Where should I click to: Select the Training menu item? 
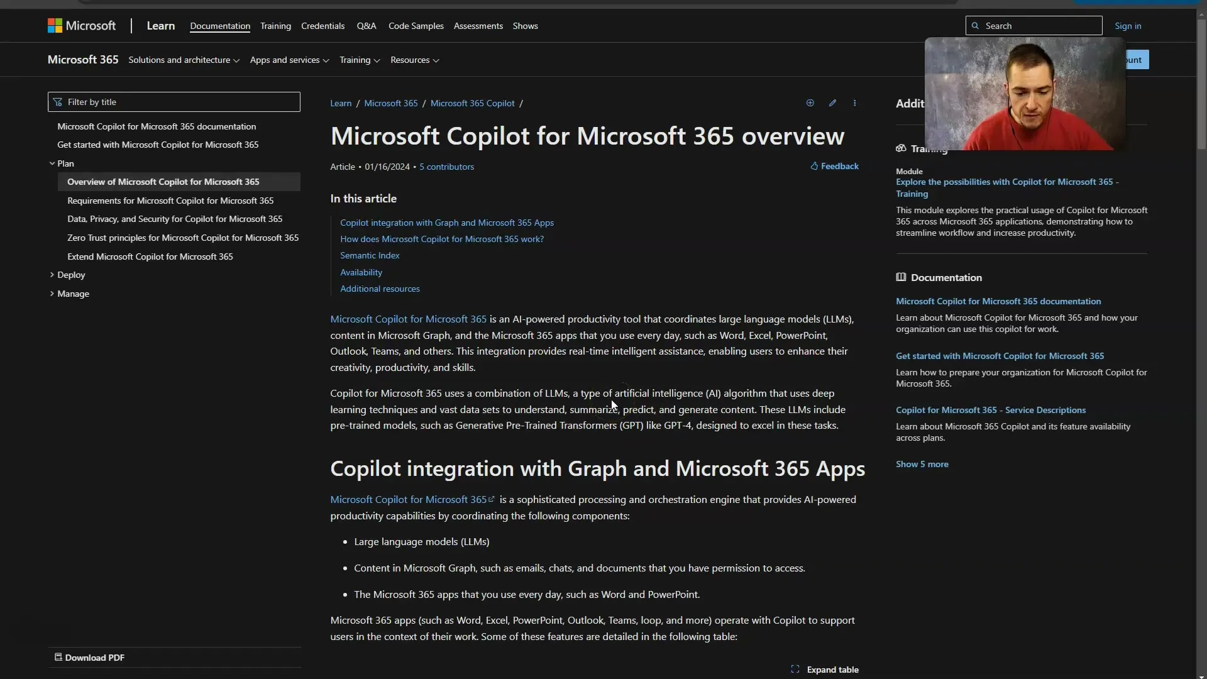[x=275, y=26]
